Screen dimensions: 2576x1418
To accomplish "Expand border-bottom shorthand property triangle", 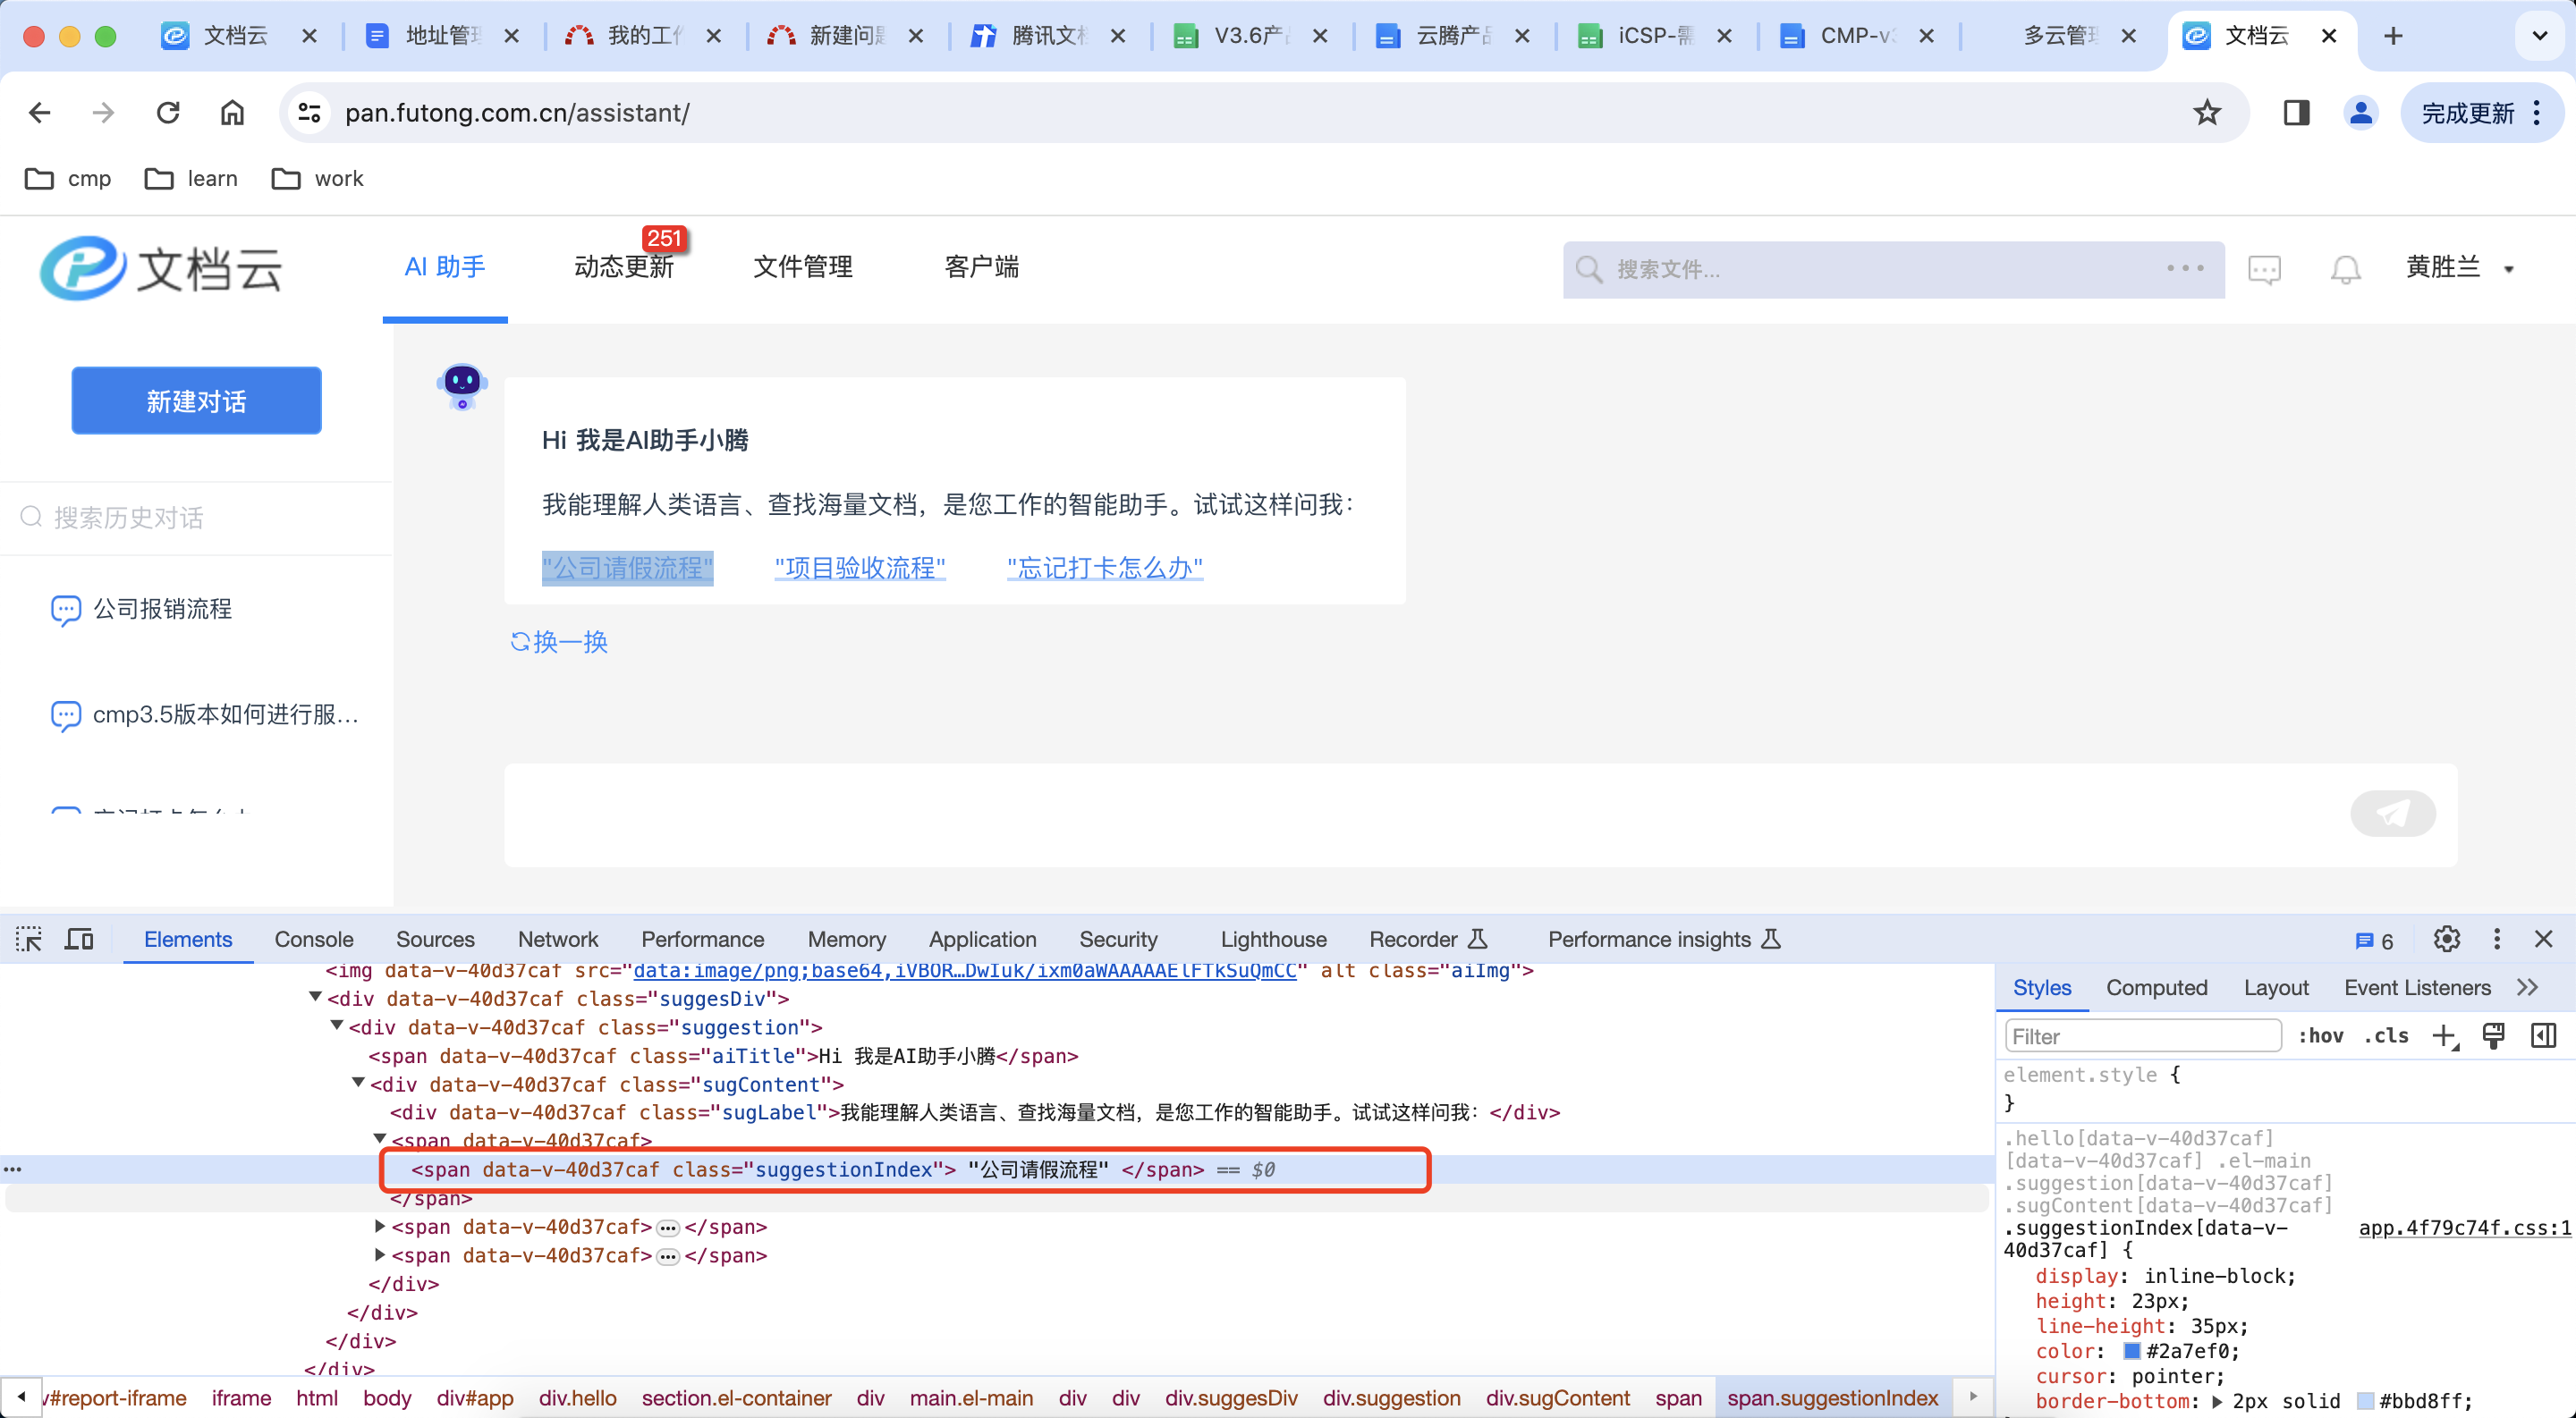I will tap(2217, 1402).
